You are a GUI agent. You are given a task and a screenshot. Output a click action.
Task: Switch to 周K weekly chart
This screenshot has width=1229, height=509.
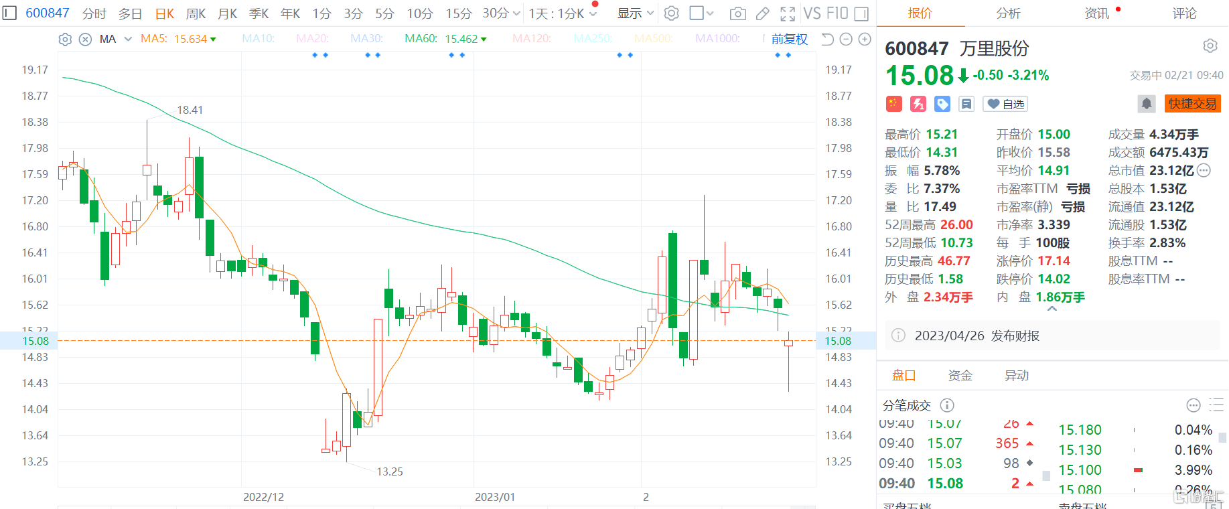tap(196, 13)
